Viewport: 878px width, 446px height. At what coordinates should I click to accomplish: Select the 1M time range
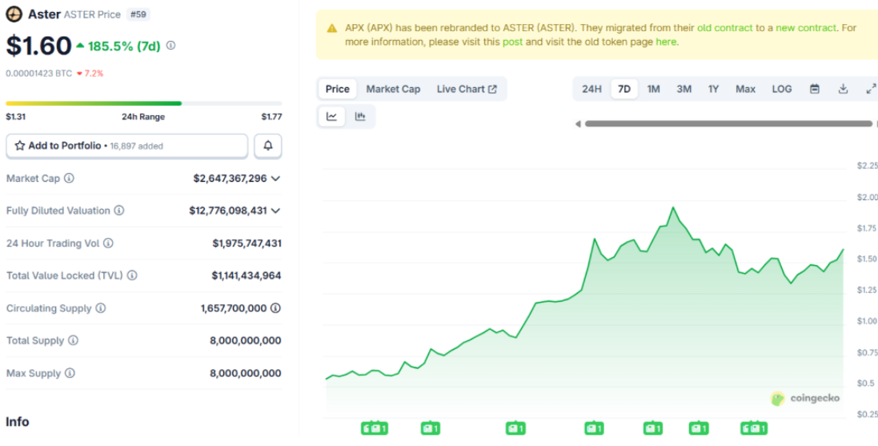(653, 89)
